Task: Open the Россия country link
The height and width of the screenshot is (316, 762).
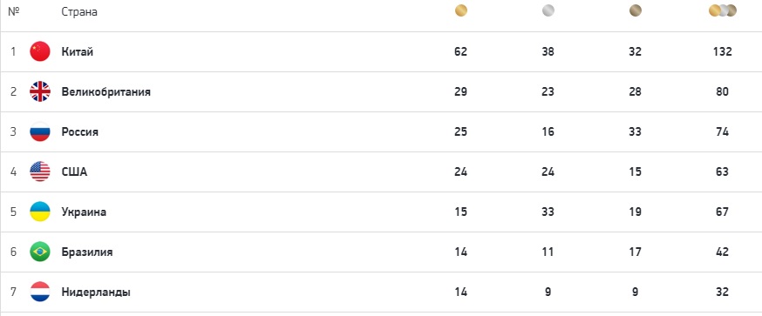Action: click(x=79, y=132)
